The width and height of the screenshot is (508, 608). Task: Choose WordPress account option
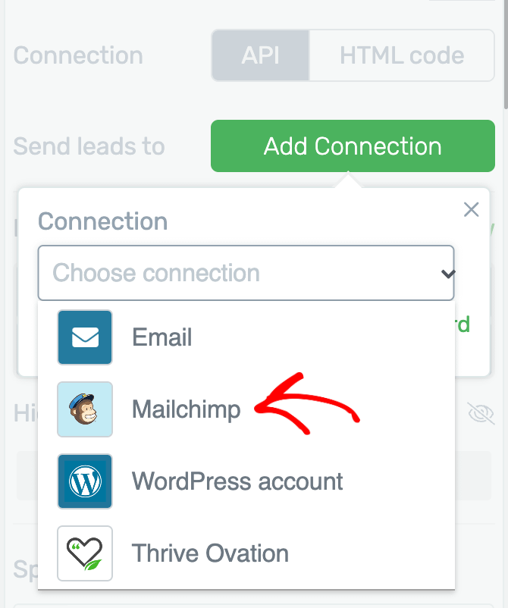click(246, 481)
